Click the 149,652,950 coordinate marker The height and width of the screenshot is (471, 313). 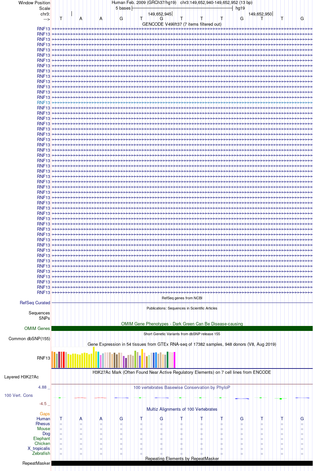click(260, 14)
